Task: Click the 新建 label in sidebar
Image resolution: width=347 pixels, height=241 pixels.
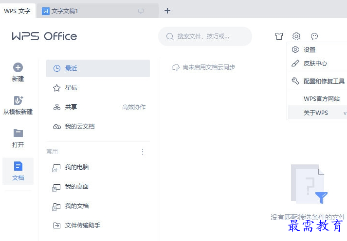Action: [x=18, y=79]
